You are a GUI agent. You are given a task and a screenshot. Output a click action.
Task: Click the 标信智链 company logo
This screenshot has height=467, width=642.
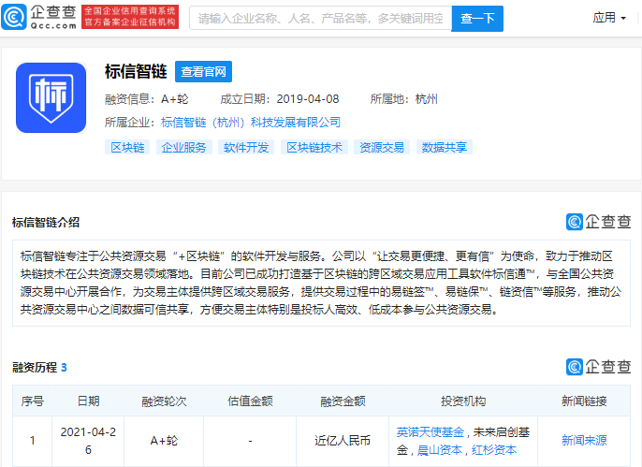(x=51, y=98)
